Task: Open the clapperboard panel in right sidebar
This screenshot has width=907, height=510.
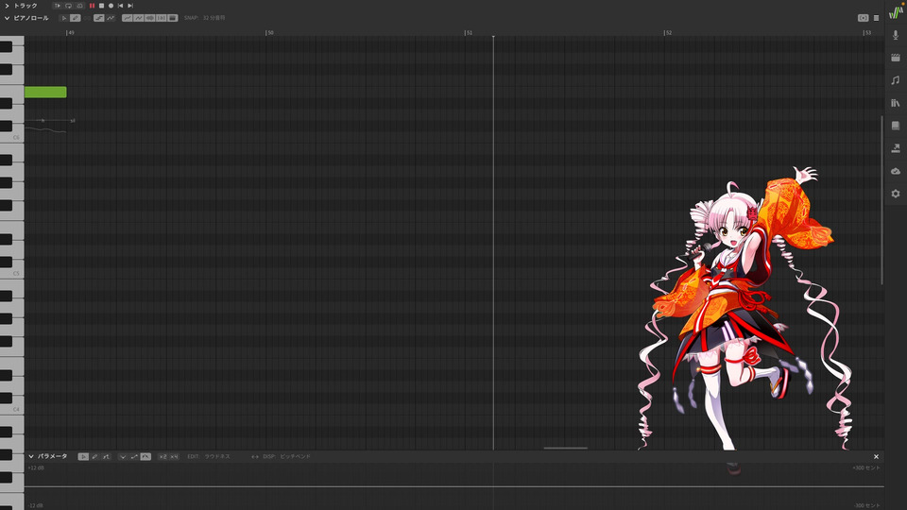Action: coord(896,58)
